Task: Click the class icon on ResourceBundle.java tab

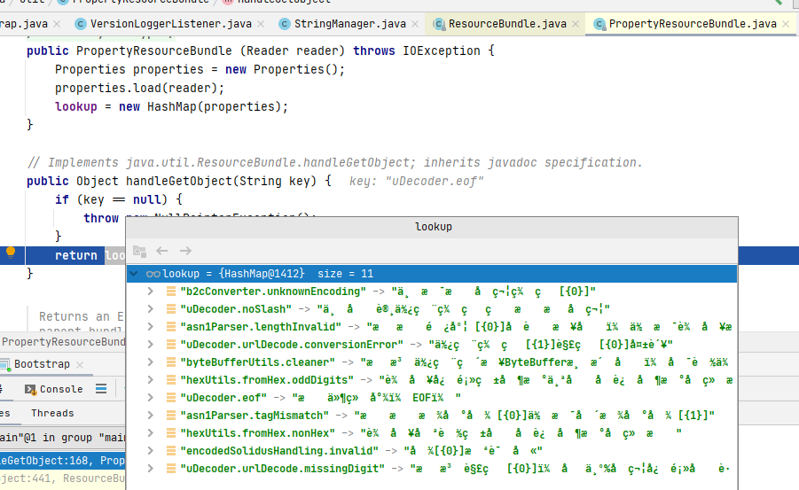Action: click(x=438, y=24)
